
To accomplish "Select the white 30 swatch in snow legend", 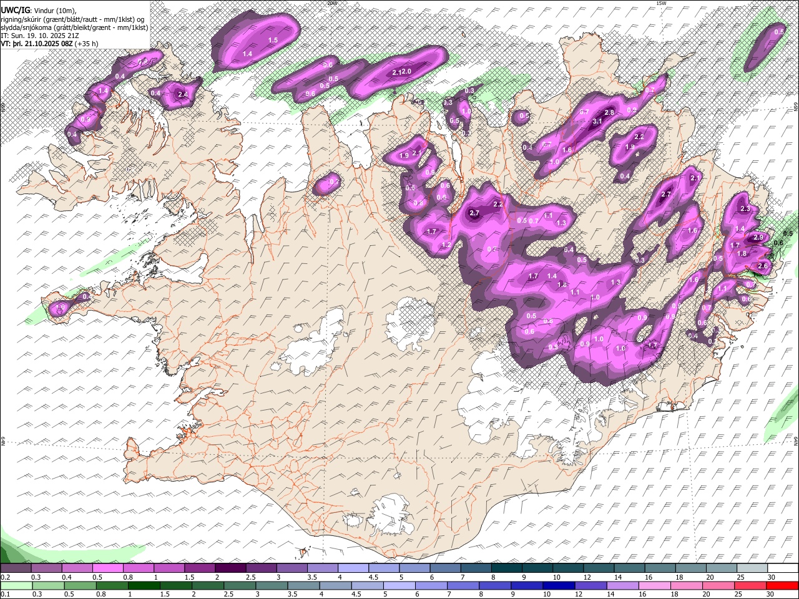I will (783, 568).
